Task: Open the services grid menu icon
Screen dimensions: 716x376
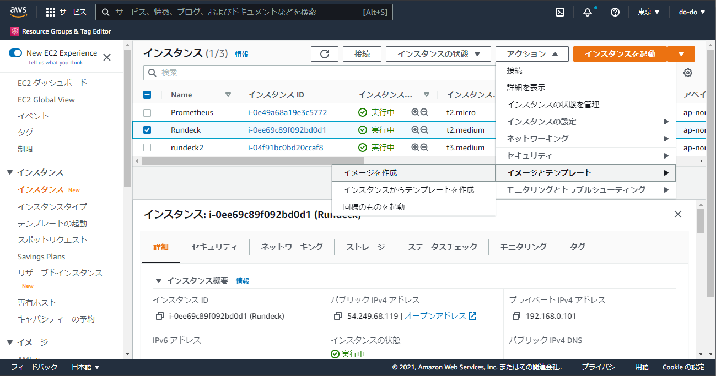Action: coord(51,12)
